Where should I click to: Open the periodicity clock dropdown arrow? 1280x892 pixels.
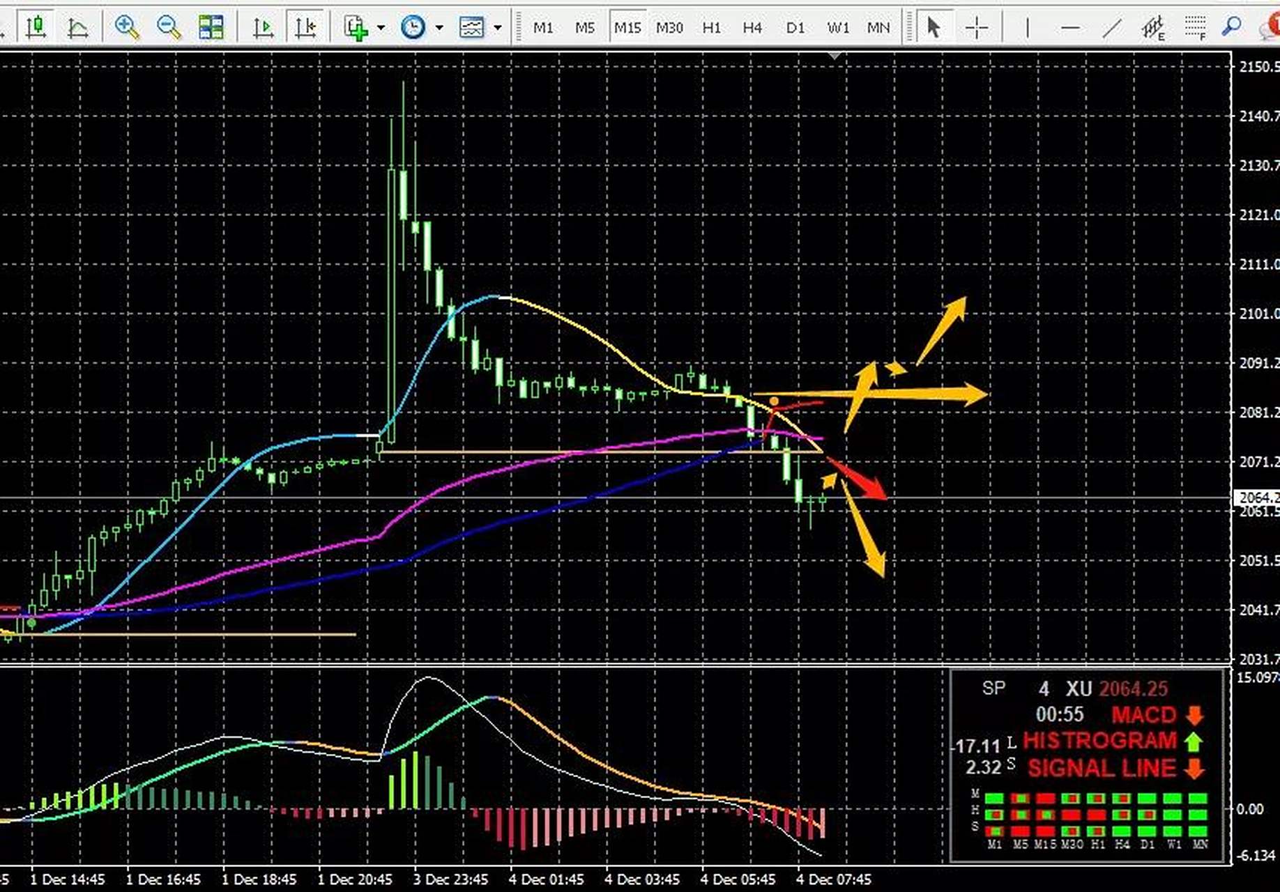[x=439, y=28]
